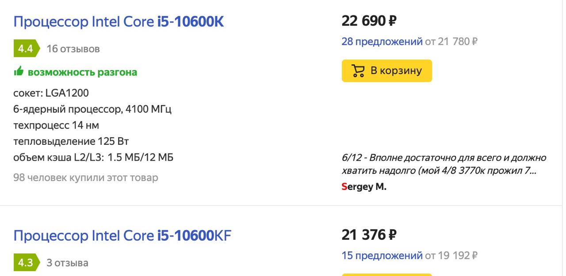View the 28 предложений offers link

point(382,42)
